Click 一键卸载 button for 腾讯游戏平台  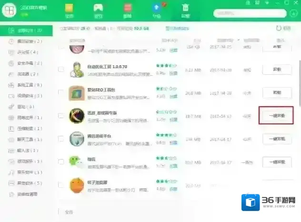point(277,139)
